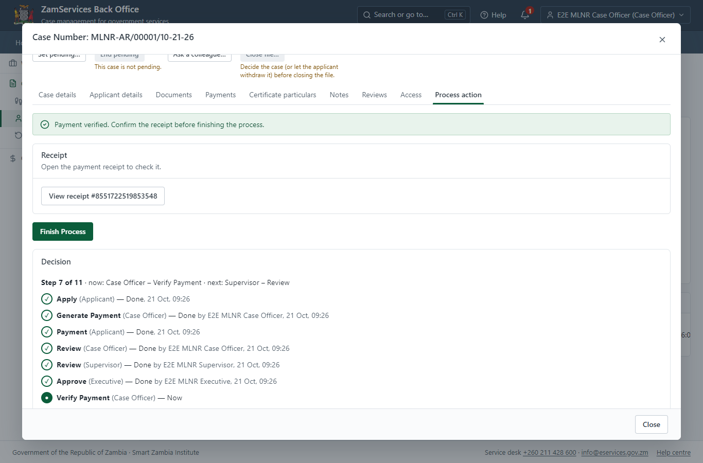Image resolution: width=703 pixels, height=463 pixels.
Task: Click the 'Step 7 of 11' text
Action: [x=62, y=282]
